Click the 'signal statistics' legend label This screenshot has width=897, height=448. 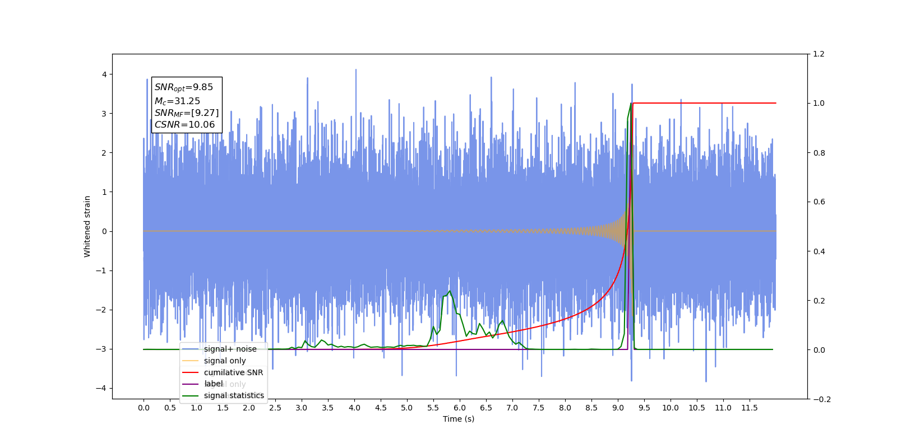click(x=234, y=395)
